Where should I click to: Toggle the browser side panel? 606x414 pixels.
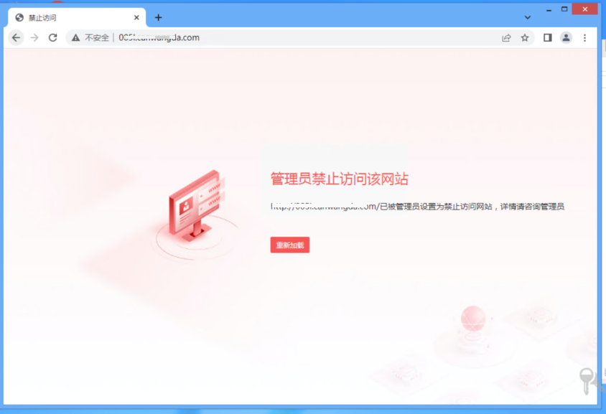coord(547,37)
